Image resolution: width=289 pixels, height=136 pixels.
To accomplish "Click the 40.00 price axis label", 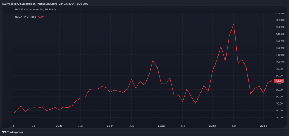I will tap(280, 104).
